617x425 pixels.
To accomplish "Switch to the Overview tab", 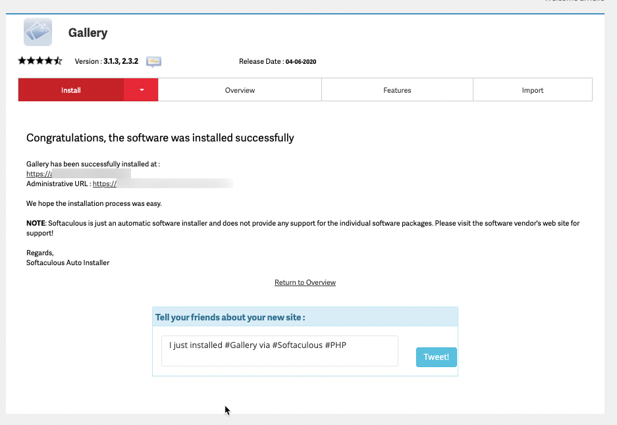I will coord(240,90).
